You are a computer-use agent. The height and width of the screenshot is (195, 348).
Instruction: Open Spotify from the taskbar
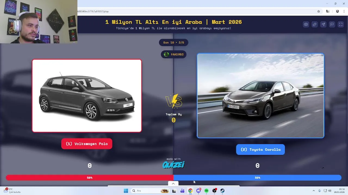pyautogui.click(x=206, y=191)
